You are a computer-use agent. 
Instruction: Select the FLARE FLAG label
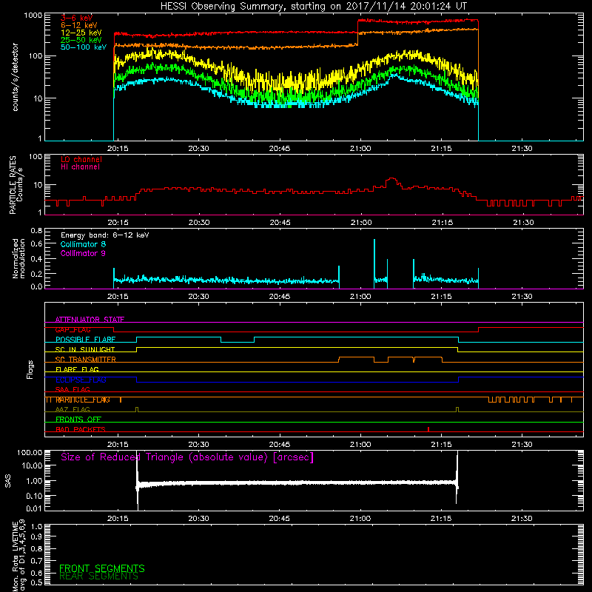pos(77,369)
